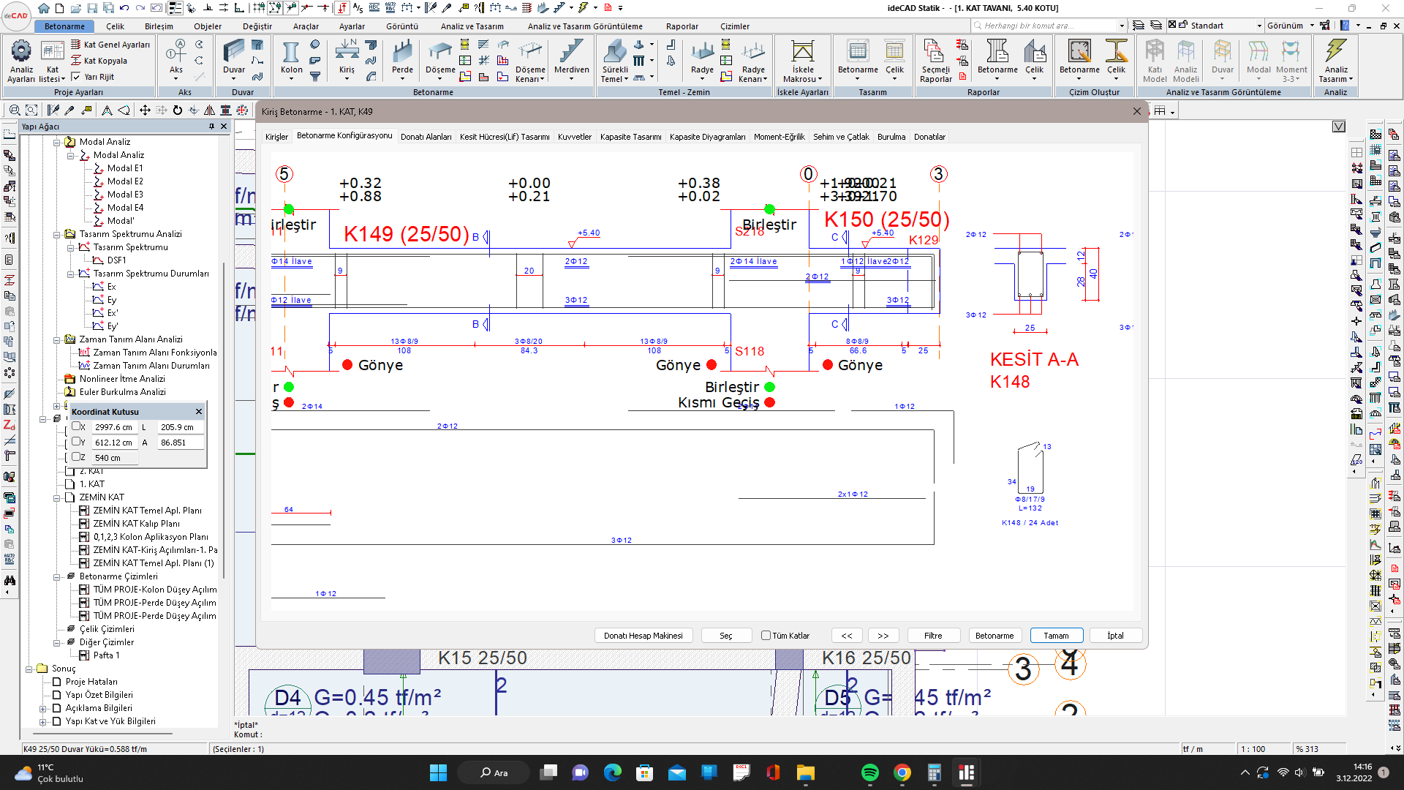
Task: Collapse the Modal Analiz tree node
Action: 56,142
